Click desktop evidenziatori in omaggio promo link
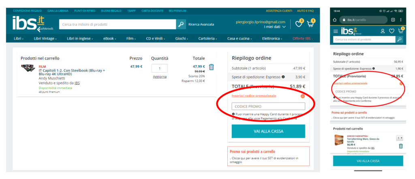 (265, 160)
